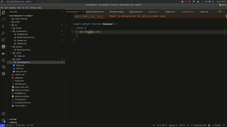Open the Manage gear menu

pos(3,120)
